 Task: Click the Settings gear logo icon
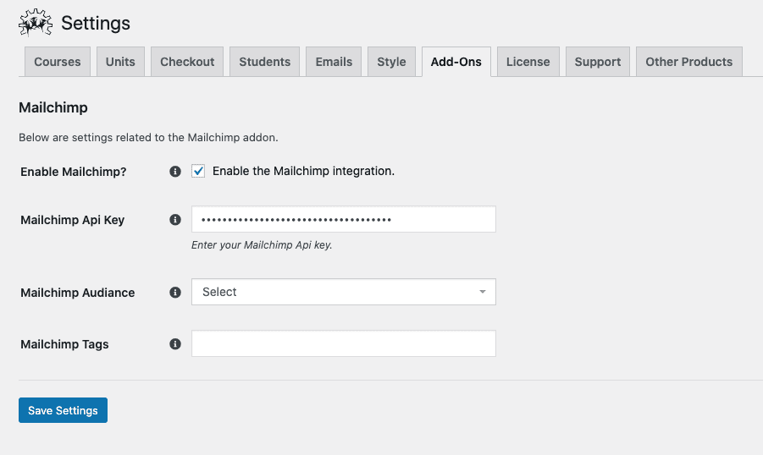tap(36, 22)
